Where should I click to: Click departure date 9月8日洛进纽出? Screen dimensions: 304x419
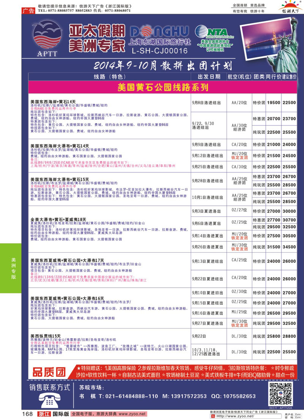pos(206,102)
